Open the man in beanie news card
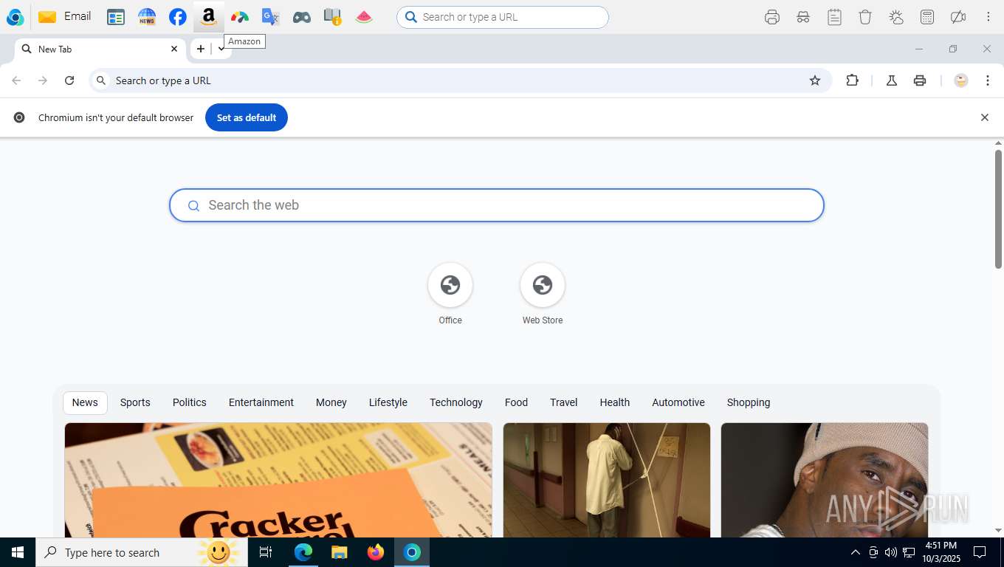The image size is (1004, 567). pos(825,480)
